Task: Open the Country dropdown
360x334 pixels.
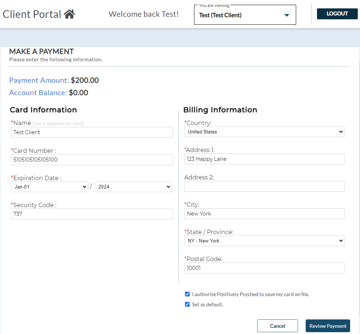Action: pyautogui.click(x=264, y=132)
